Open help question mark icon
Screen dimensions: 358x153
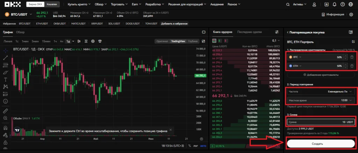[x=343, y=4]
